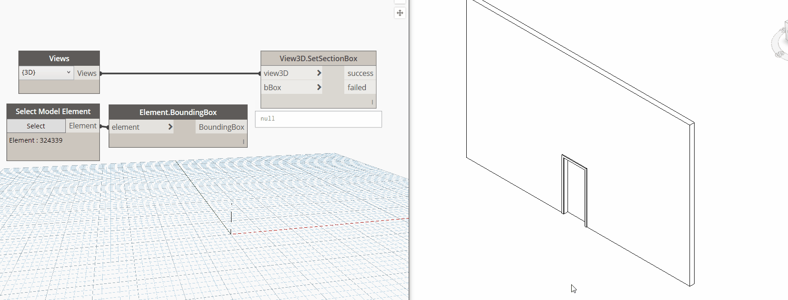This screenshot has height=300, width=788.
Task: Click the BoundingBox output port
Action: pos(221,127)
